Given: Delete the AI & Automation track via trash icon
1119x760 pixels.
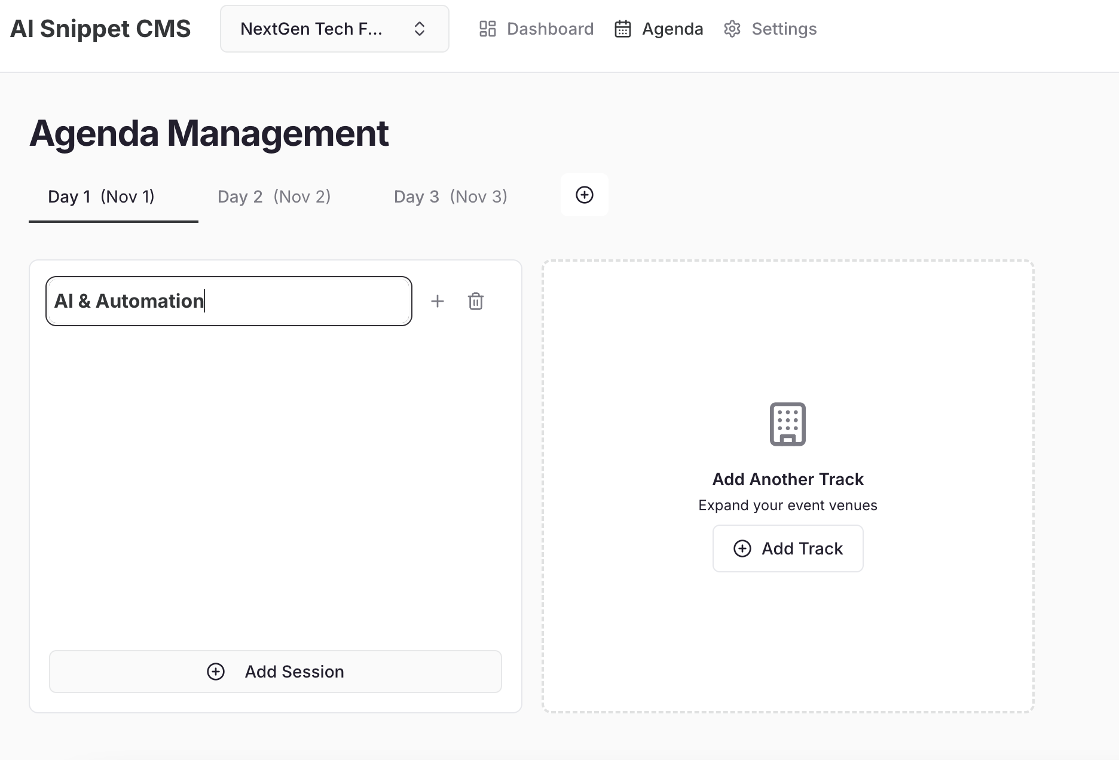Looking at the screenshot, I should tap(476, 301).
